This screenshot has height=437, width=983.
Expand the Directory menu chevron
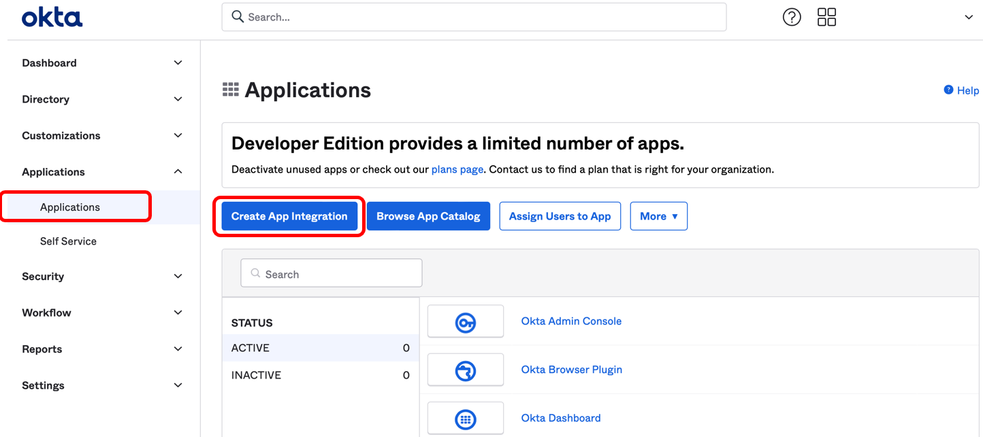pos(178,99)
